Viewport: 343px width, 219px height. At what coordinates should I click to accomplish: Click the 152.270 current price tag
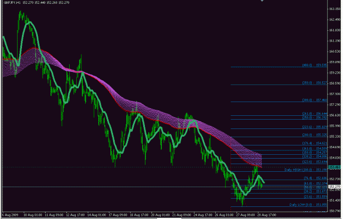(335, 187)
